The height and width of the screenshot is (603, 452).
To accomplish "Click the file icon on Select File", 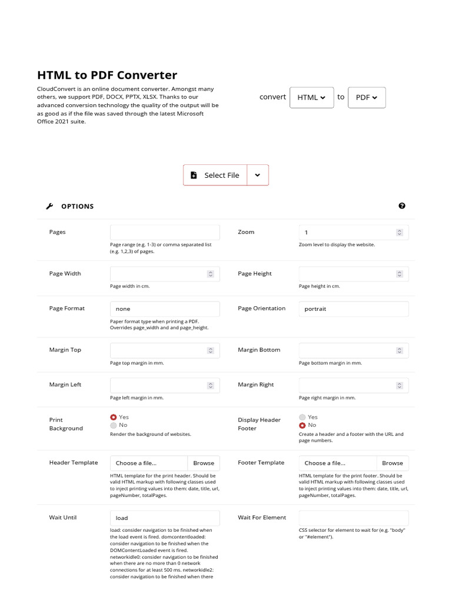I will (x=194, y=175).
